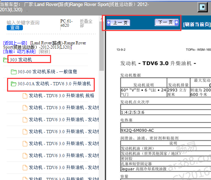Click the 当前：动力系统 link
Viewport: 211px width, 180px height.
tap(19, 51)
